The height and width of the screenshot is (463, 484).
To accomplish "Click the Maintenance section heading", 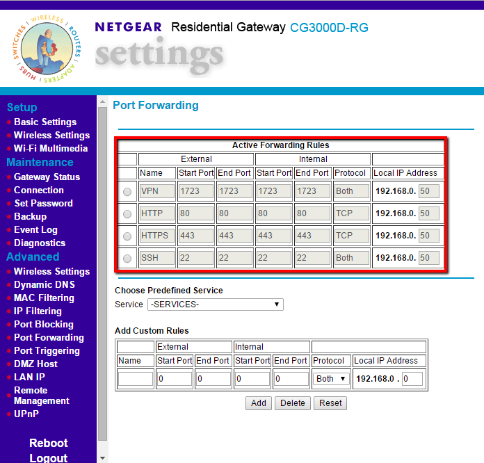I will coord(40,163).
